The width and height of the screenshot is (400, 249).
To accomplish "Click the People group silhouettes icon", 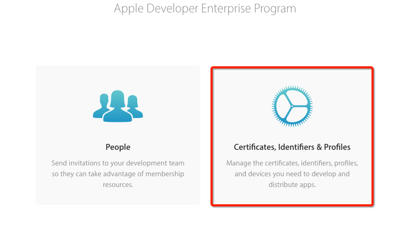I will click(118, 106).
